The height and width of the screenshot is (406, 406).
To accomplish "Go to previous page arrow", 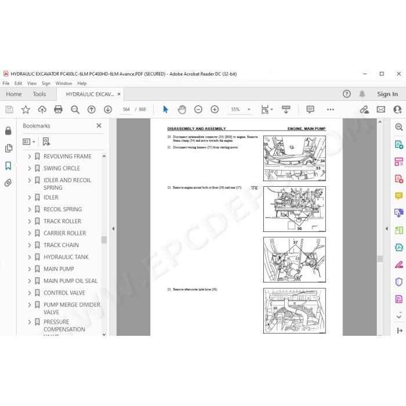I will tap(92, 110).
